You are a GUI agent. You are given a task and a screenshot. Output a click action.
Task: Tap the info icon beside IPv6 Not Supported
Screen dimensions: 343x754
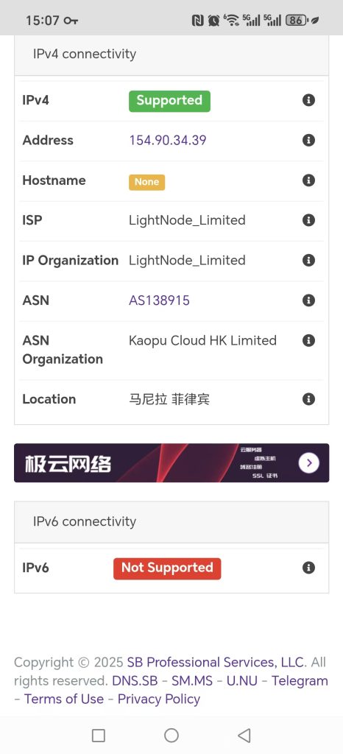click(x=308, y=568)
